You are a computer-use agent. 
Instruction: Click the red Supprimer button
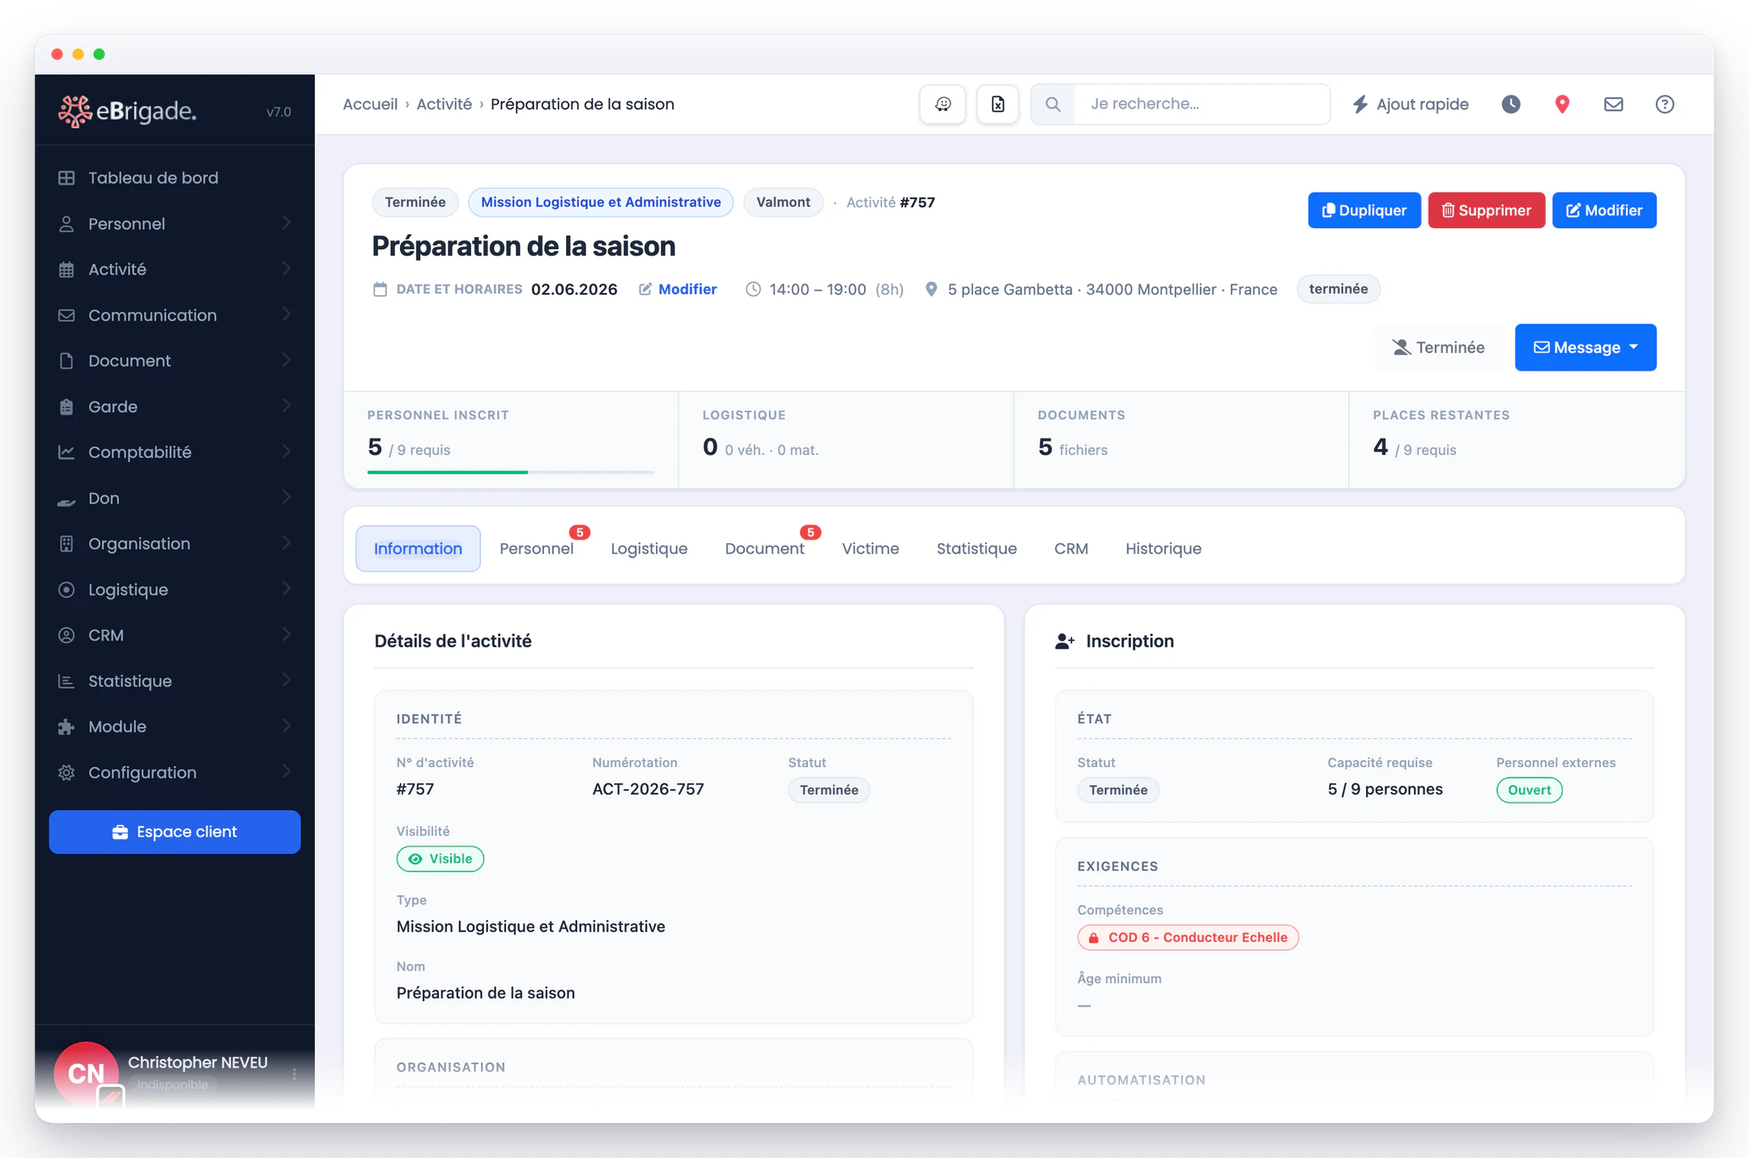click(x=1487, y=210)
